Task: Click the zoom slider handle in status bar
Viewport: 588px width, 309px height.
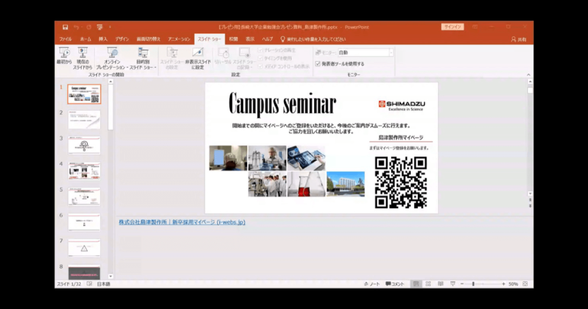Action: pyautogui.click(x=473, y=284)
